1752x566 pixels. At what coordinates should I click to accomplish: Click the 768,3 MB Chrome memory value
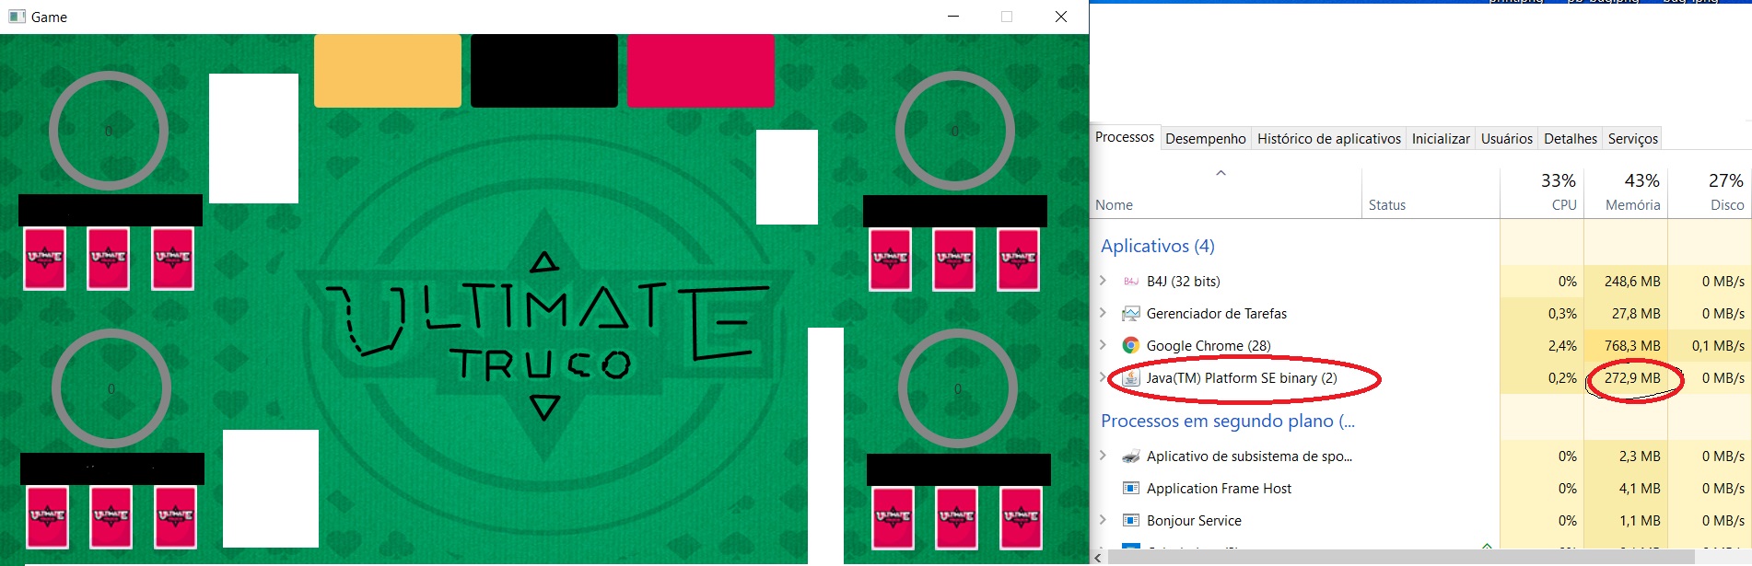point(1632,346)
